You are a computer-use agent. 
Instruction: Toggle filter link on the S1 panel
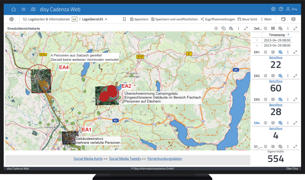[x=280, y=146]
